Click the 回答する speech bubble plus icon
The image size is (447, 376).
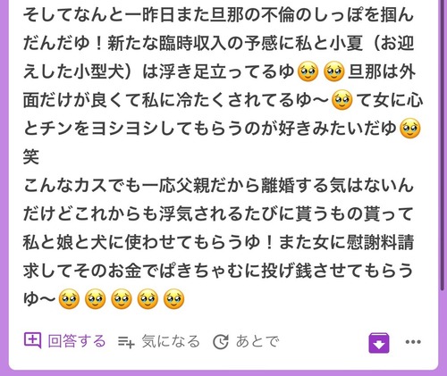32,341
